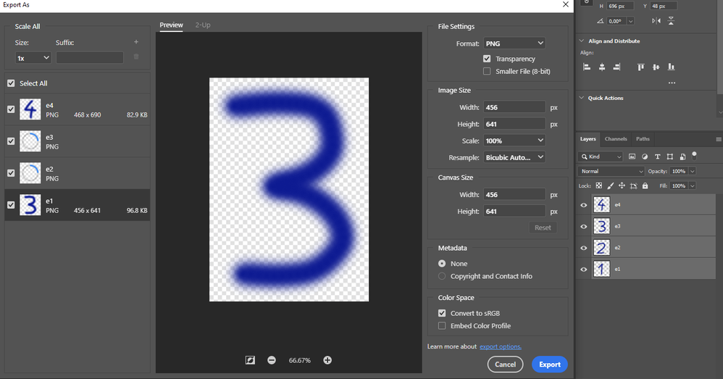Viewport: 723px width, 379px height.
Task: Filter layers by shape layers icon
Action: (670, 157)
